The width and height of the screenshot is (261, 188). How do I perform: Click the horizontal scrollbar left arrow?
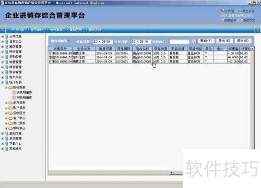(x=171, y=172)
